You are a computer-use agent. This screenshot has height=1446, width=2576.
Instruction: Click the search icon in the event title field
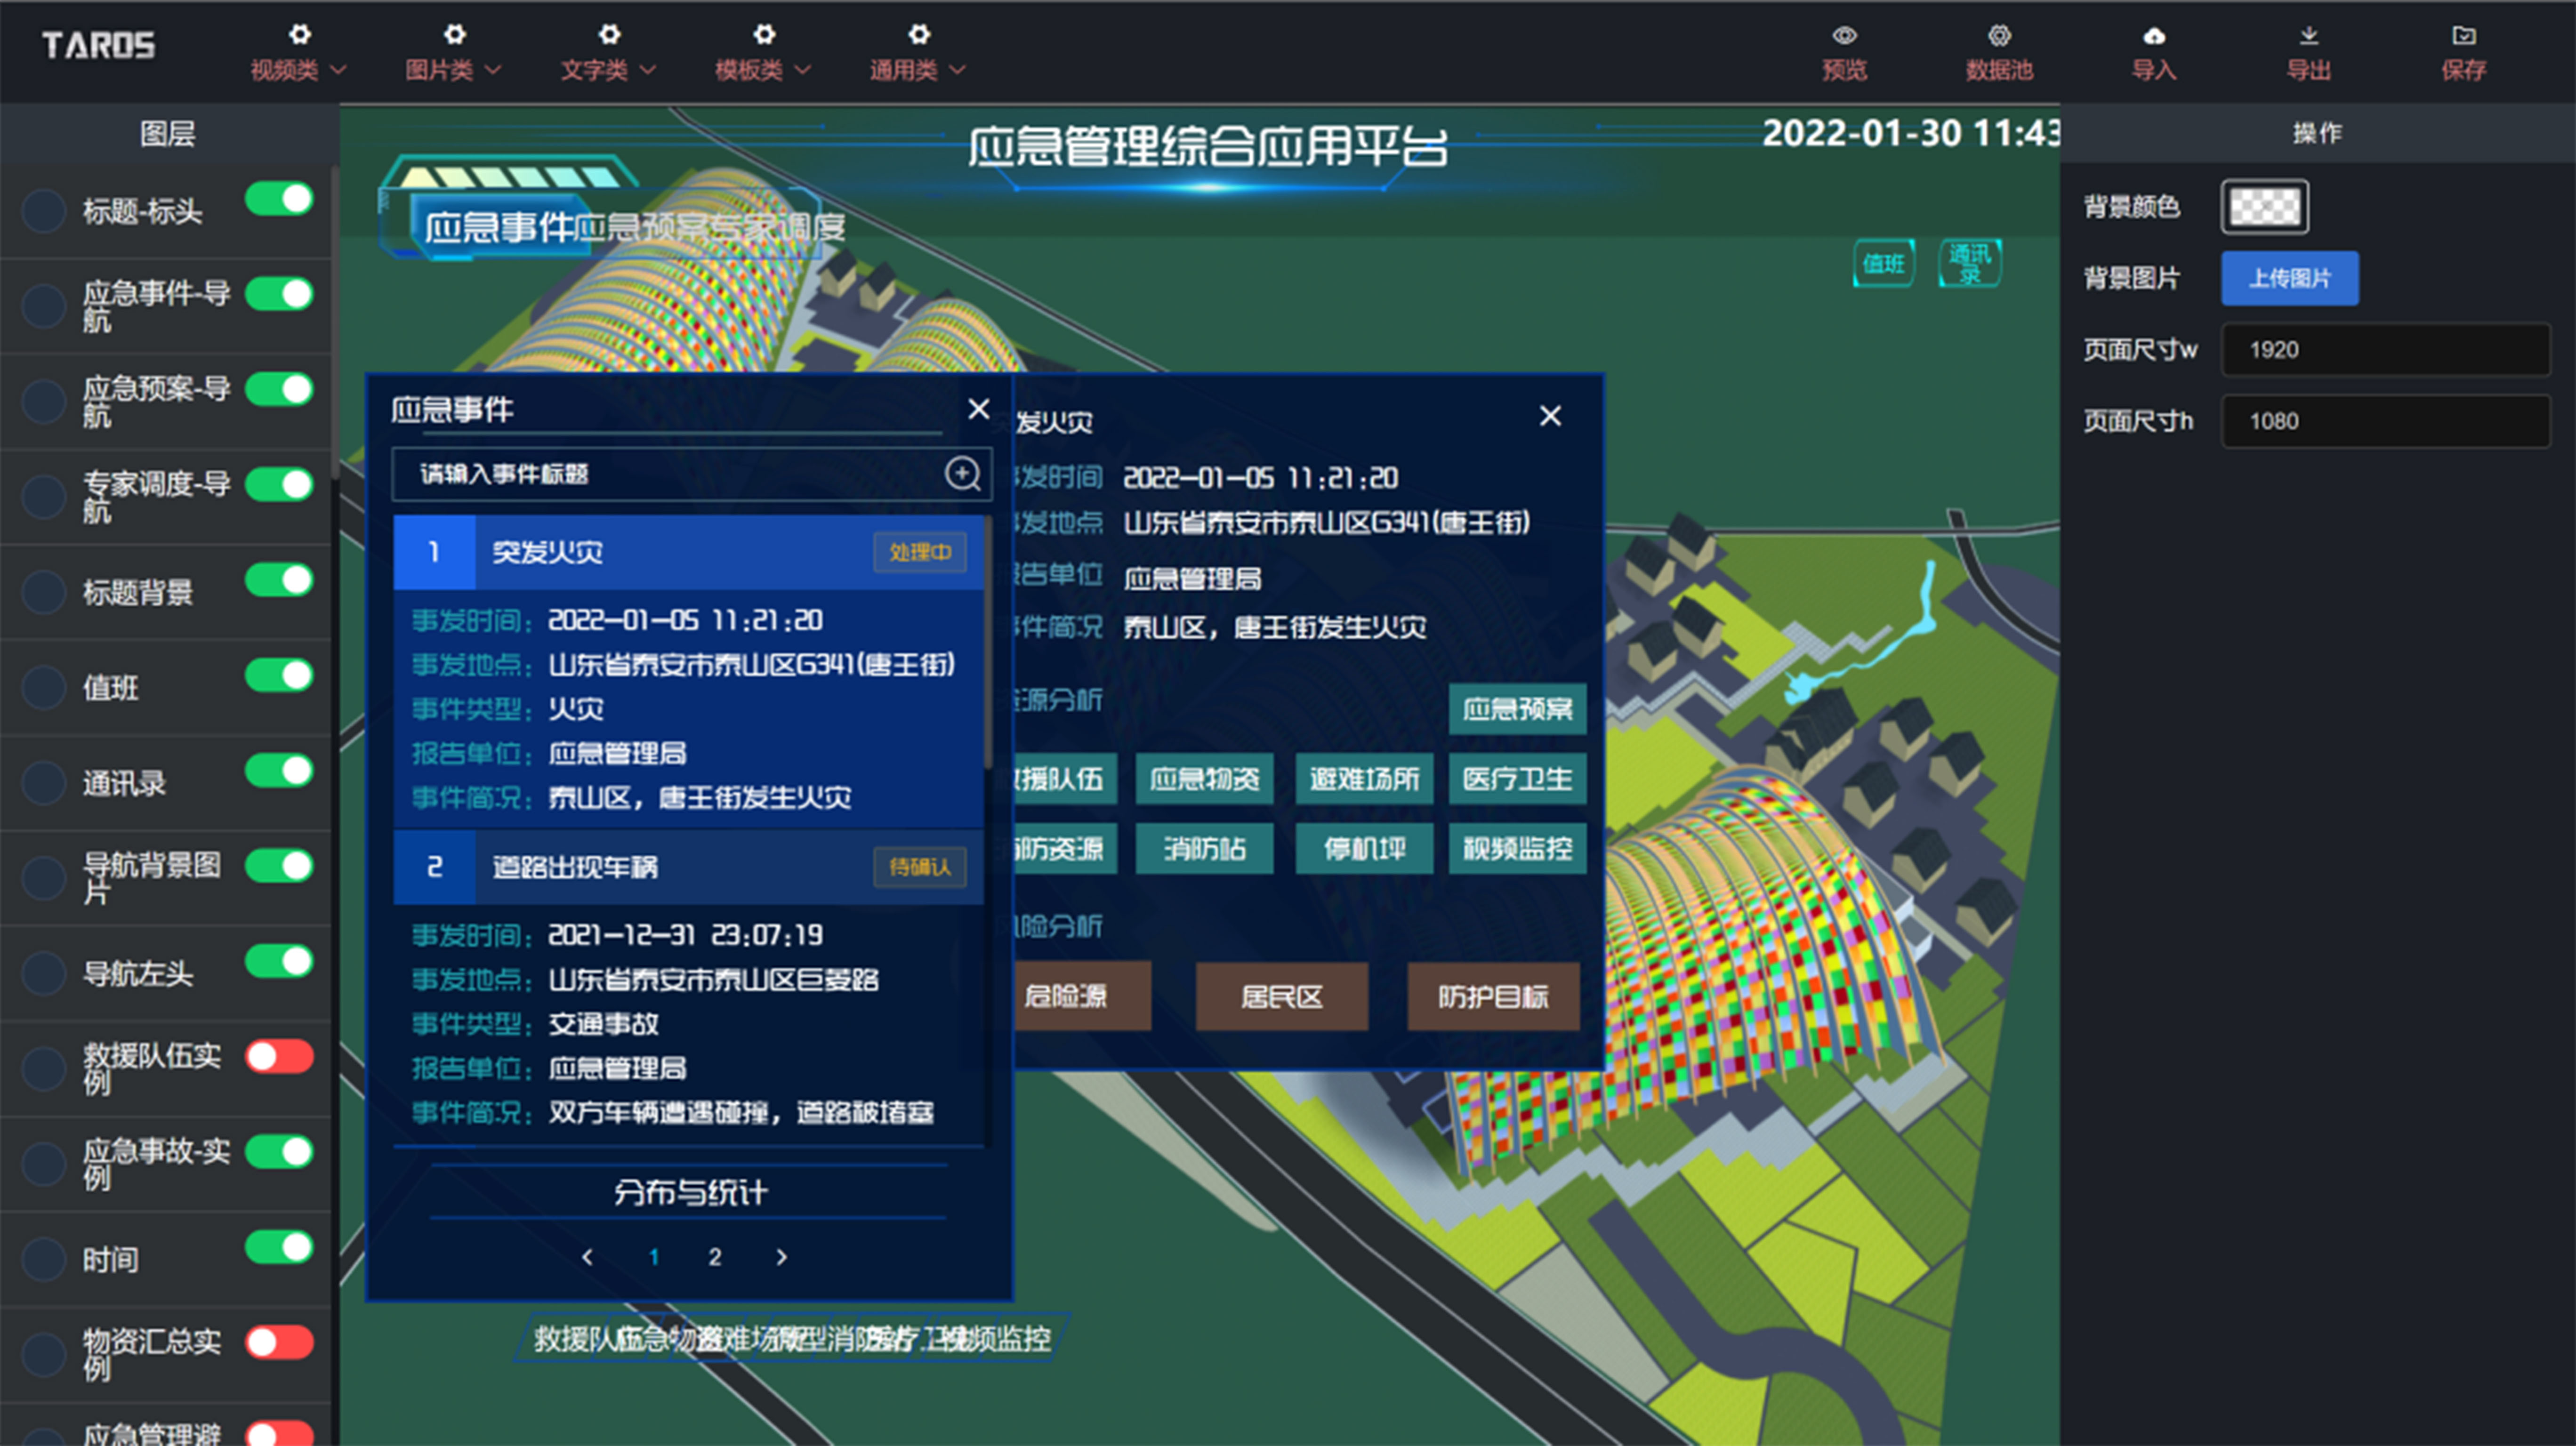962,473
